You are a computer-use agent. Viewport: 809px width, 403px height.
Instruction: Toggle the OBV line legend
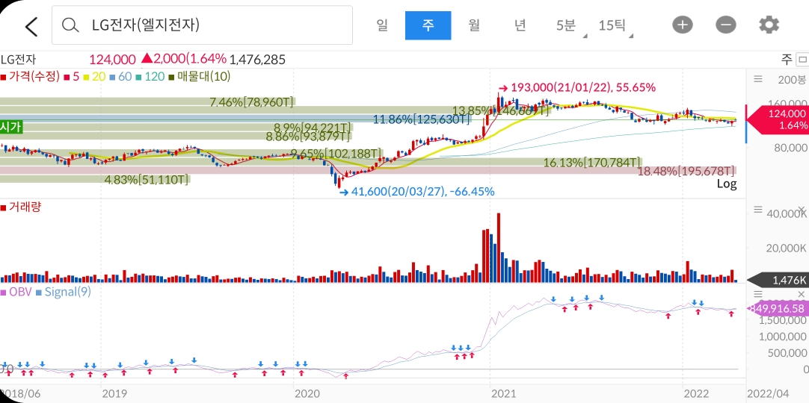tap(16, 292)
